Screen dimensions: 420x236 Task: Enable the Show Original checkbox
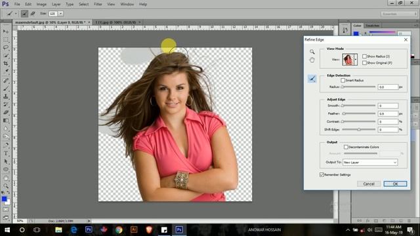coord(364,63)
